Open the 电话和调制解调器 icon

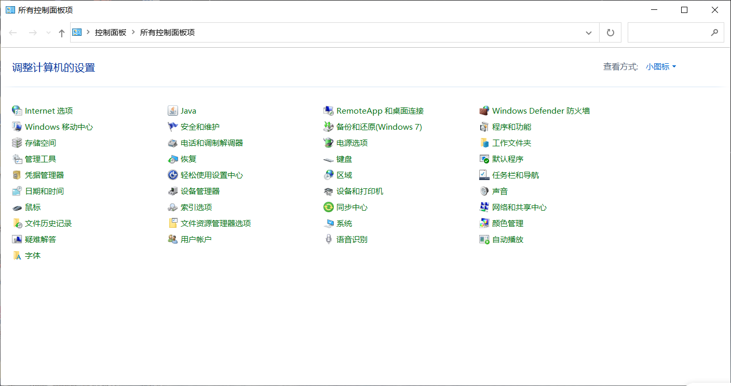click(x=173, y=143)
